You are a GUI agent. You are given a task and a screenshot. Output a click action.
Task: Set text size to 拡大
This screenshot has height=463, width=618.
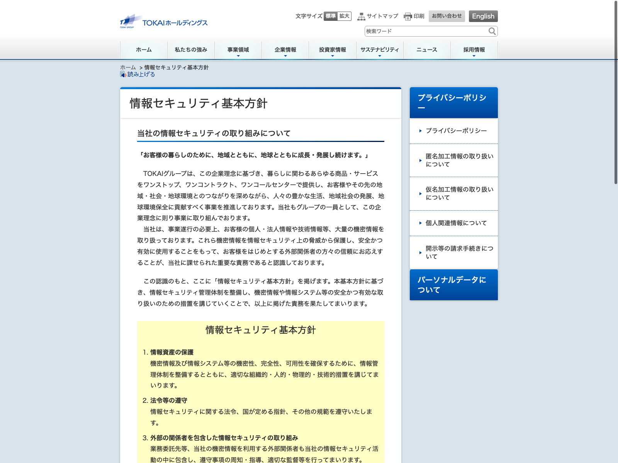coord(344,16)
